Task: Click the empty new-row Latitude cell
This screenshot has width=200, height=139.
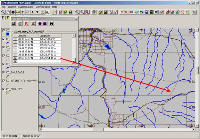Action: (x=28, y=61)
